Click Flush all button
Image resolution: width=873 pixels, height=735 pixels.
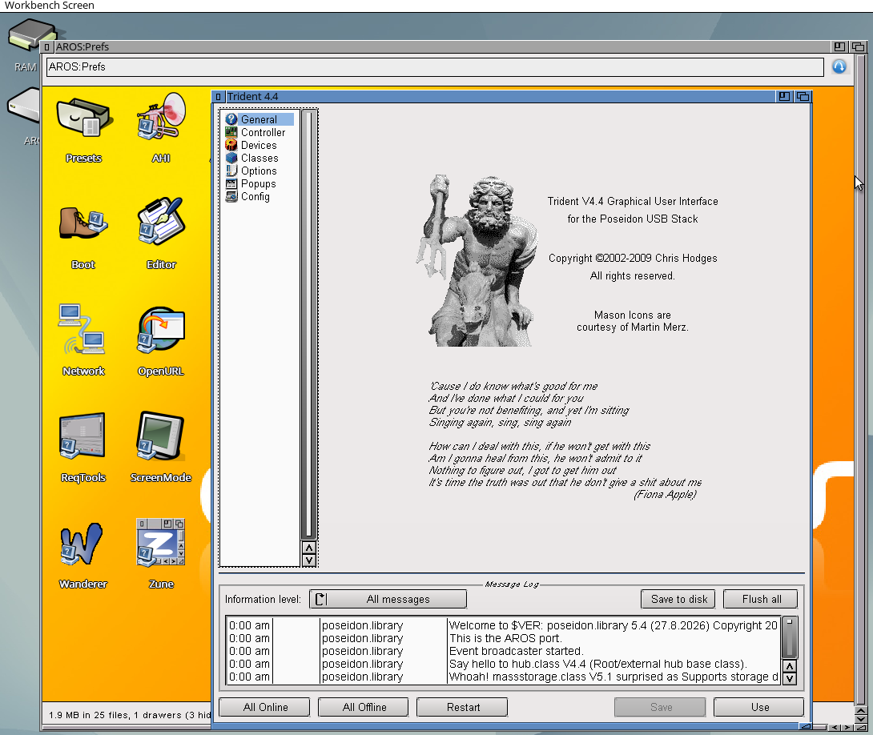tap(761, 599)
